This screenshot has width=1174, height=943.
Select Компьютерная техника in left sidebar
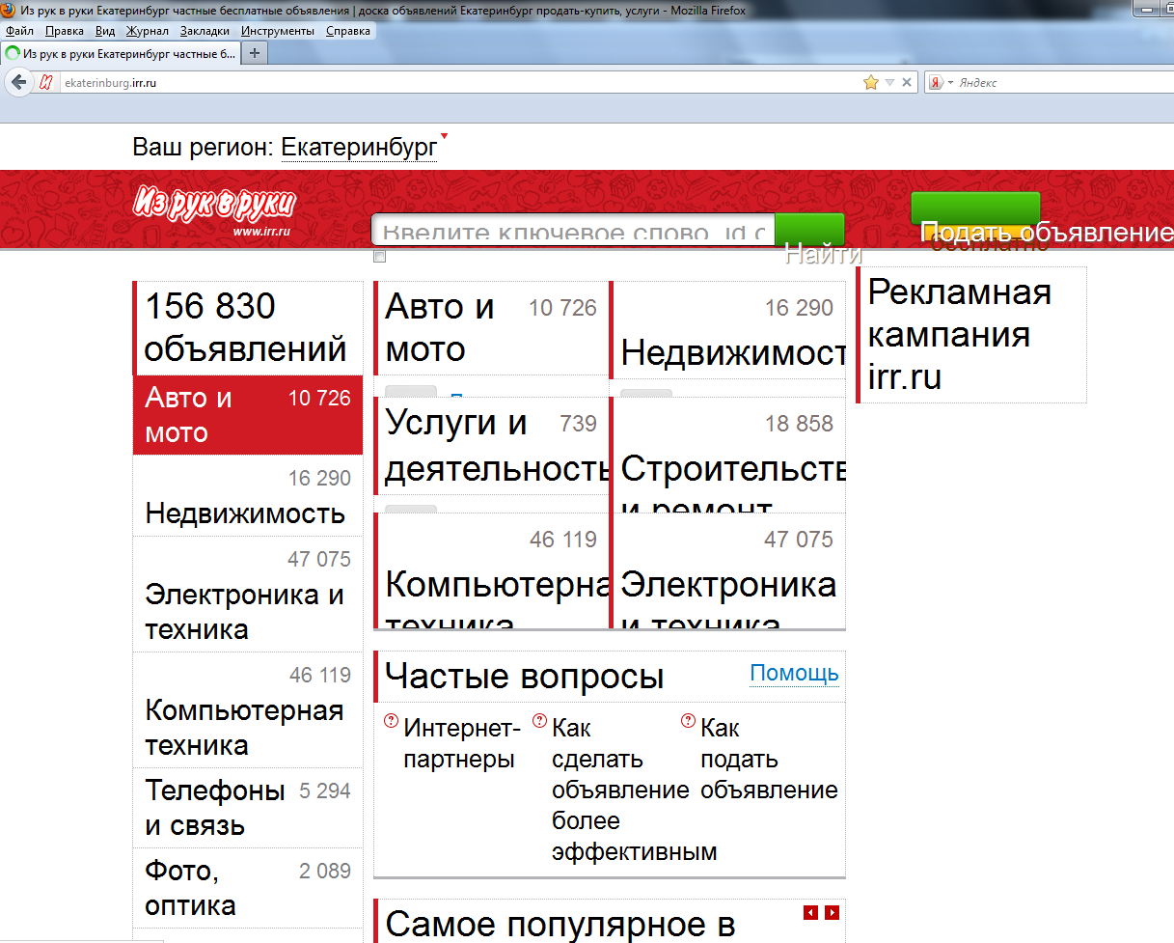248,710
